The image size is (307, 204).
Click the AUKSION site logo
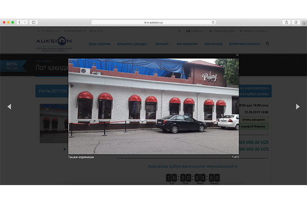54,44
